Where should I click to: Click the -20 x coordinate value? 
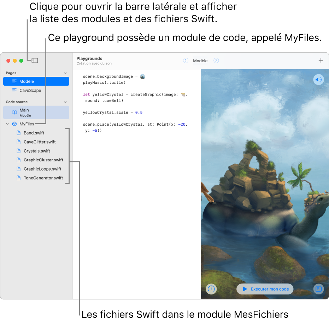[182, 125]
